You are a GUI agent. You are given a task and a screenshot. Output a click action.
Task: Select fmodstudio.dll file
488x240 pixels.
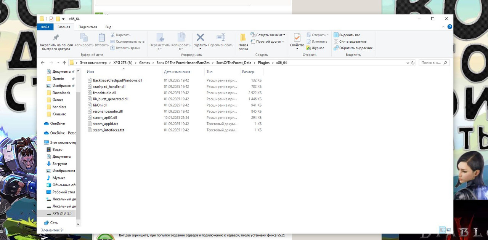(104, 93)
